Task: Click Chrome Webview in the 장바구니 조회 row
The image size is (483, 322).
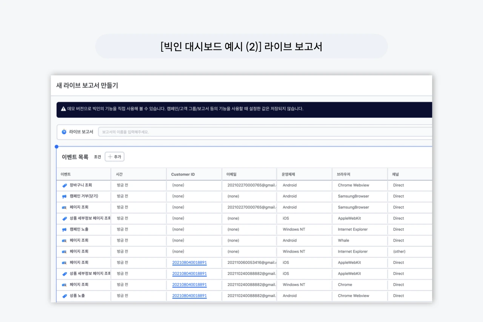Action: pyautogui.click(x=354, y=185)
